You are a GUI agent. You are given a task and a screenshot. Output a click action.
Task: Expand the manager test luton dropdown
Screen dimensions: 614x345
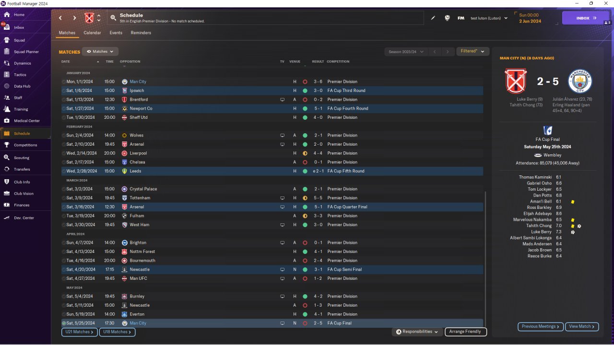[489, 18]
